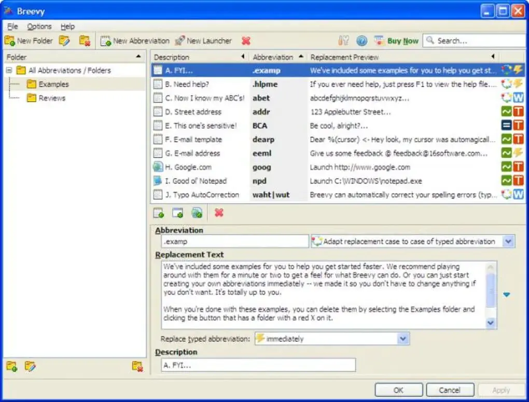Create a New Abbreviation from the top toolbar

pos(135,41)
